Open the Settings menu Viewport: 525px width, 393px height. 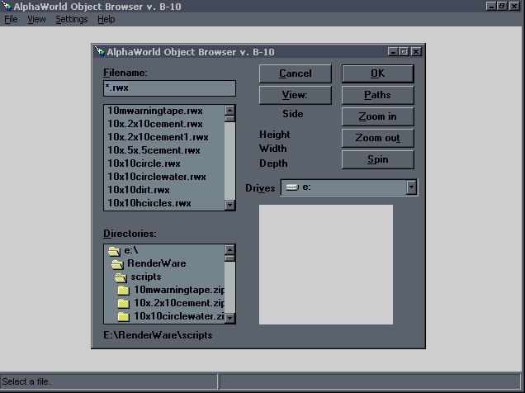pyautogui.click(x=72, y=20)
